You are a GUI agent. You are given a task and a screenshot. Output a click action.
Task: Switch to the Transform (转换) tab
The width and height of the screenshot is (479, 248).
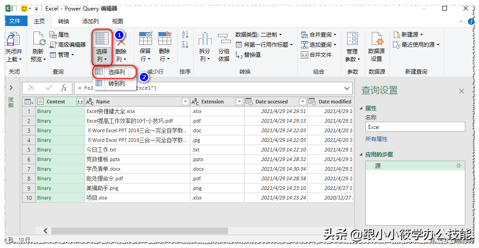(x=64, y=22)
